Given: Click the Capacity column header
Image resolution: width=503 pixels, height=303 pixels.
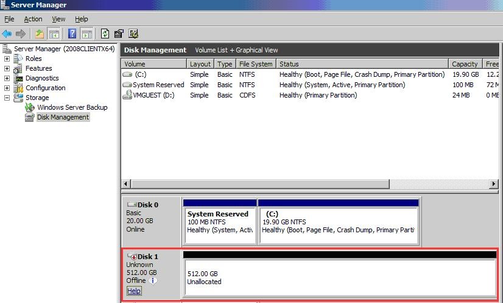Looking at the screenshot, I should click(x=465, y=64).
